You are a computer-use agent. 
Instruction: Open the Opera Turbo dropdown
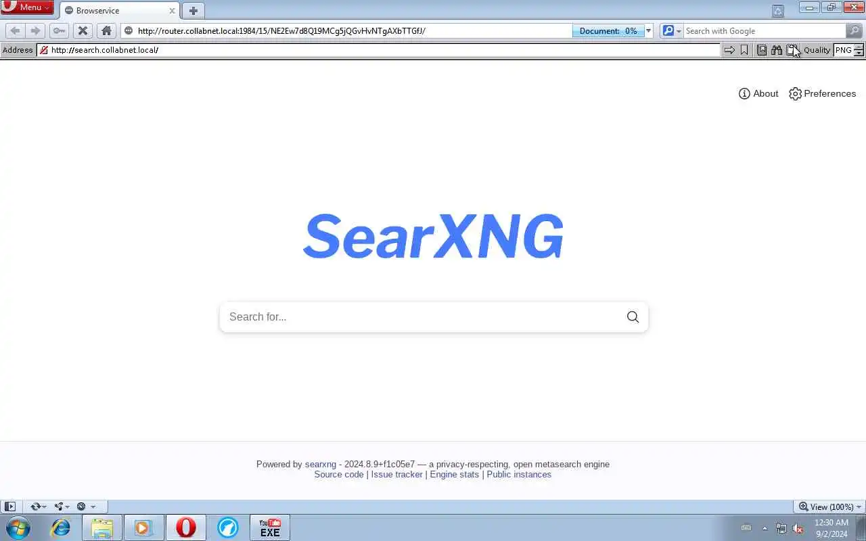(x=86, y=507)
